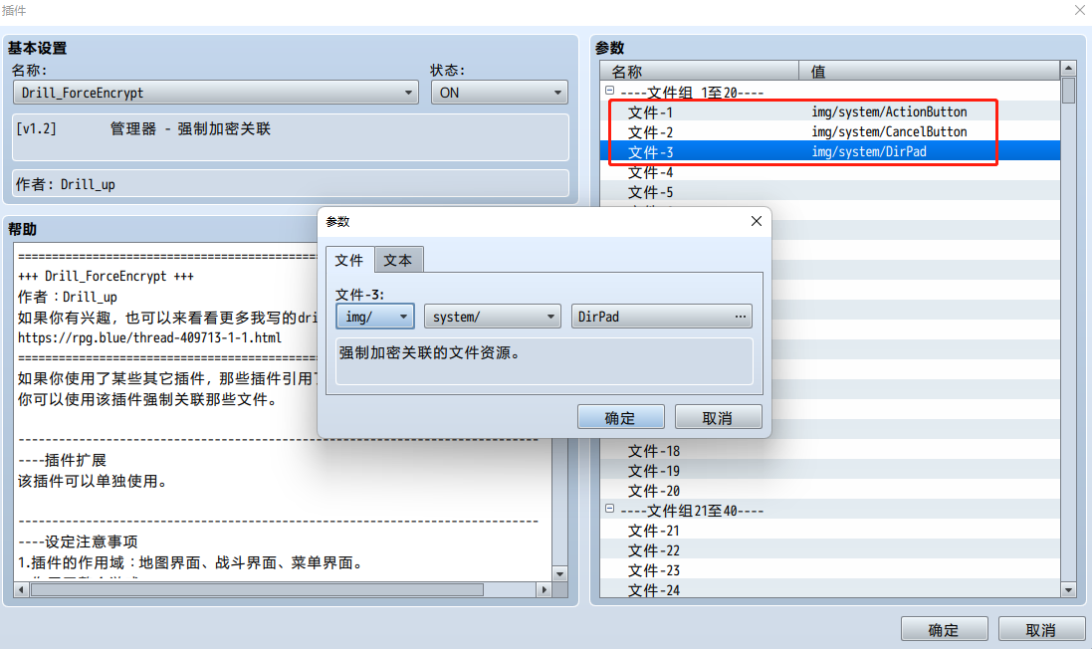Select the 文件-21 parameter row
Viewport: 1092px width, 649px height.
(830, 530)
